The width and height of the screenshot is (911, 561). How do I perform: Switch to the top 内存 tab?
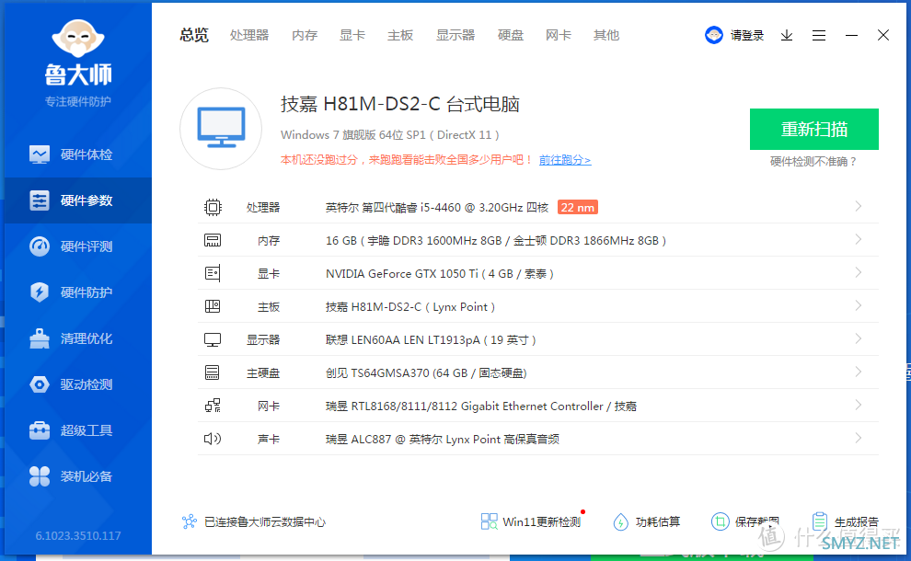[x=305, y=36]
